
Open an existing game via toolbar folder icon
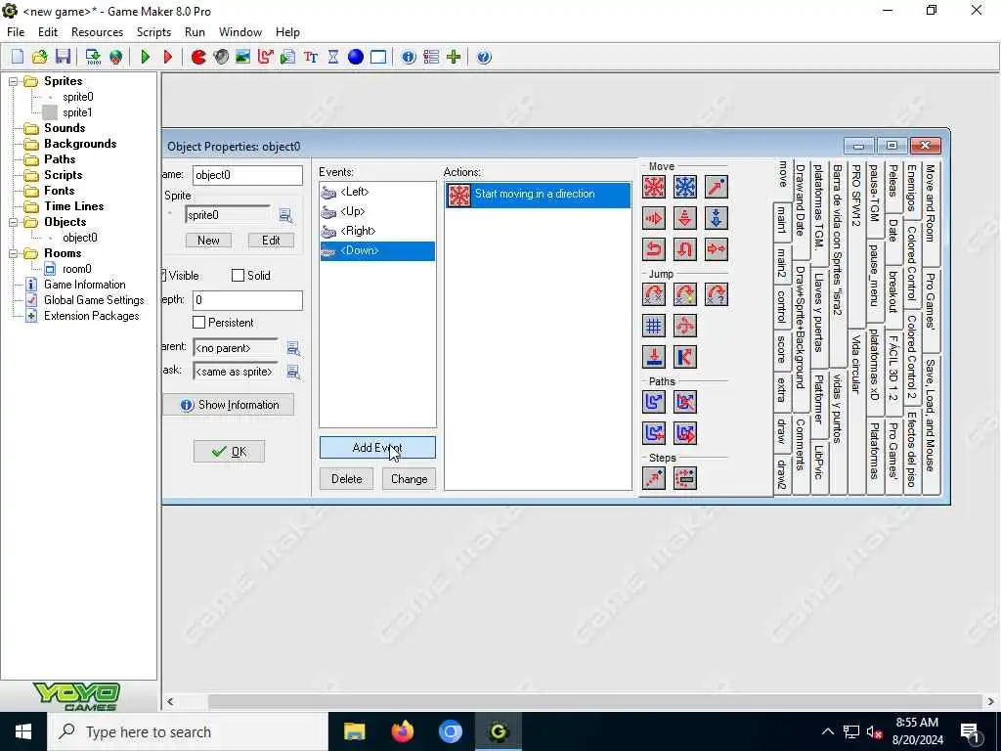(39, 57)
